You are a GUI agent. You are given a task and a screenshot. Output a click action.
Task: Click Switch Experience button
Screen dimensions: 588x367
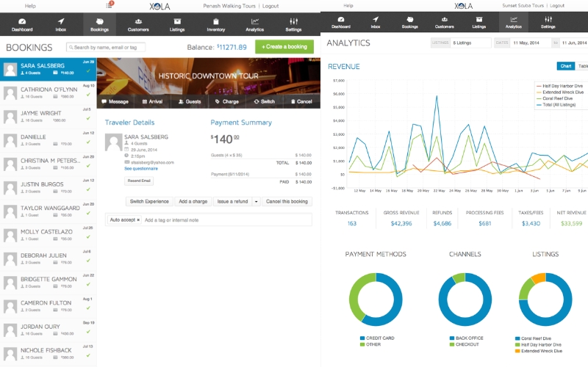point(149,201)
